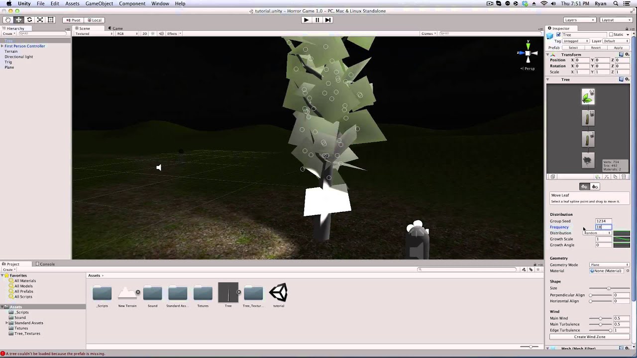This screenshot has width=637, height=358.
Task: Open the Layout dropdown in toolbar
Action: point(616,20)
